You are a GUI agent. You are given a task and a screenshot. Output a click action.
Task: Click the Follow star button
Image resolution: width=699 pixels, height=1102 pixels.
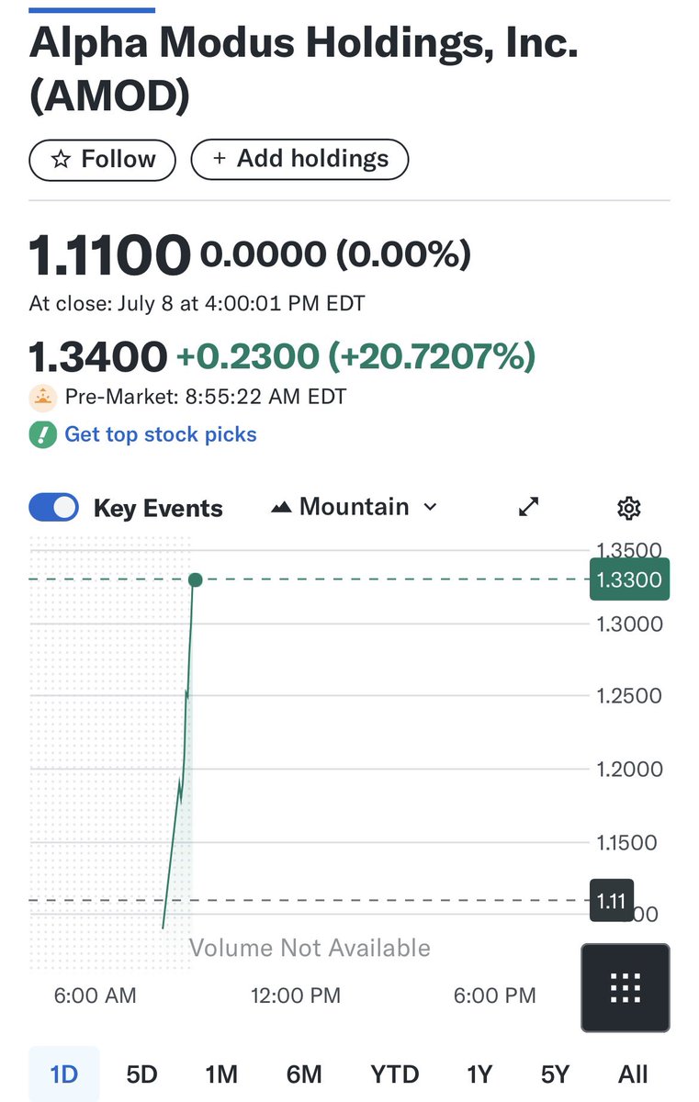tap(103, 160)
